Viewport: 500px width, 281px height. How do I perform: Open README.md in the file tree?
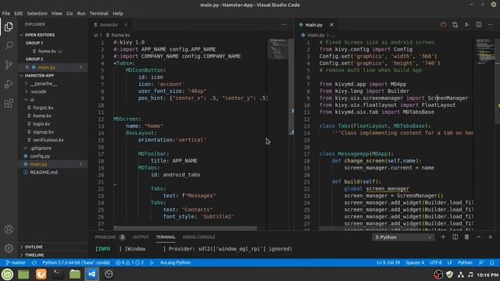coord(44,172)
